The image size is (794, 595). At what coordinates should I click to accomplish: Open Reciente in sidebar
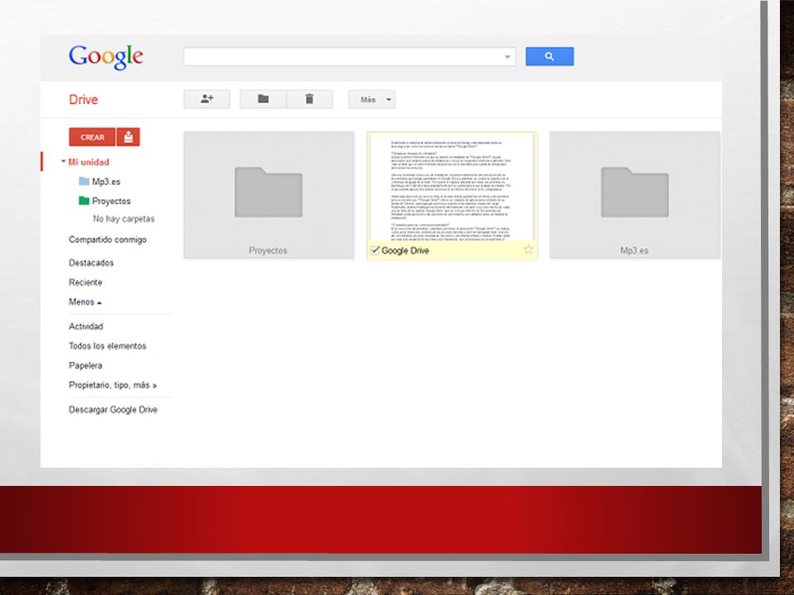85,283
